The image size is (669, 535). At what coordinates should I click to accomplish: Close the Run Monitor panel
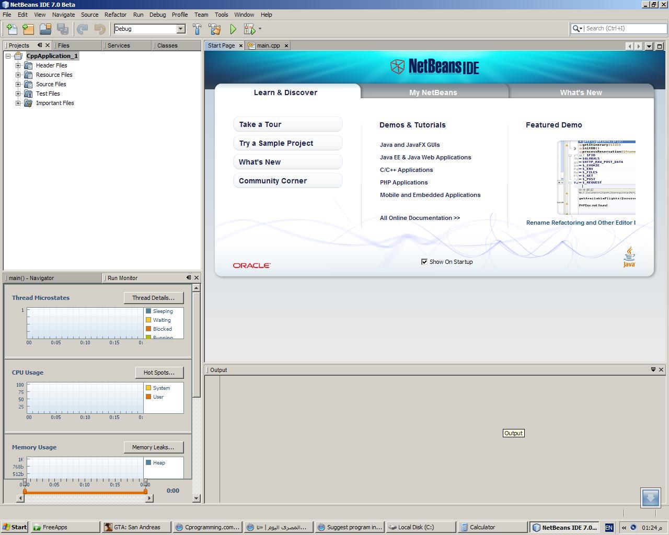[x=197, y=277]
